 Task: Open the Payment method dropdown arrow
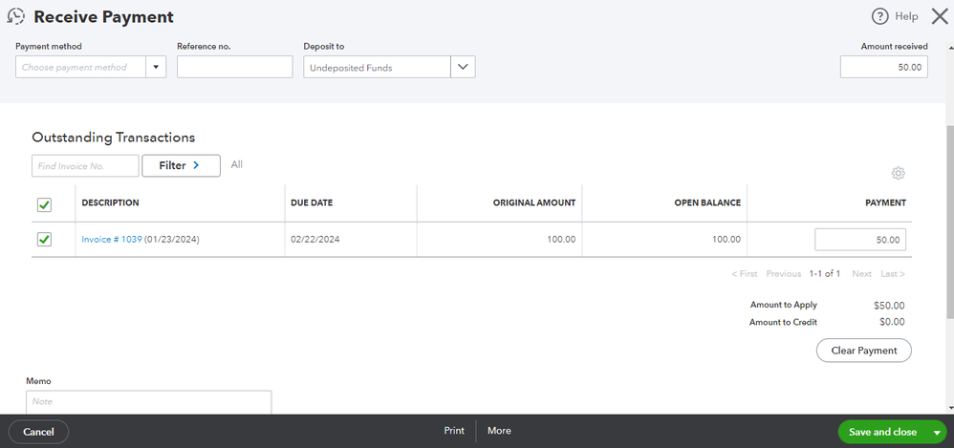[x=156, y=67]
